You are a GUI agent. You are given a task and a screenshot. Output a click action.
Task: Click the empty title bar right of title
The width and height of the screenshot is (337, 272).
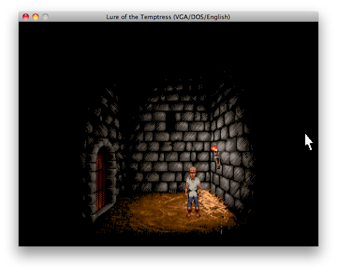276,17
